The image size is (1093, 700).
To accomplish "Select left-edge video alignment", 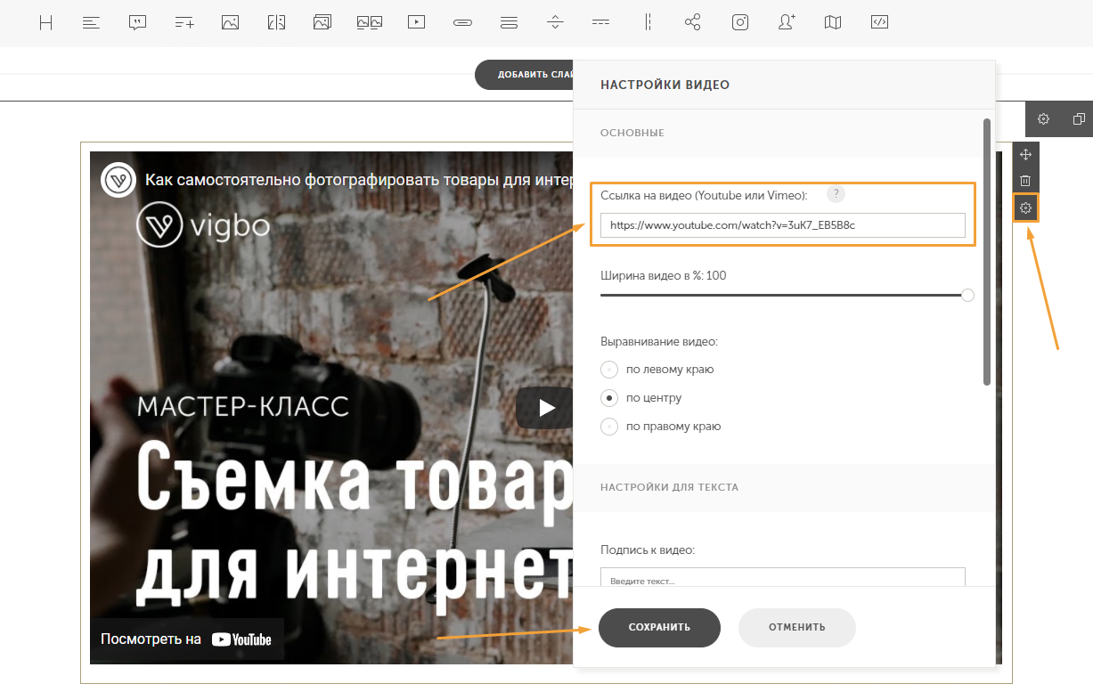I will (609, 370).
